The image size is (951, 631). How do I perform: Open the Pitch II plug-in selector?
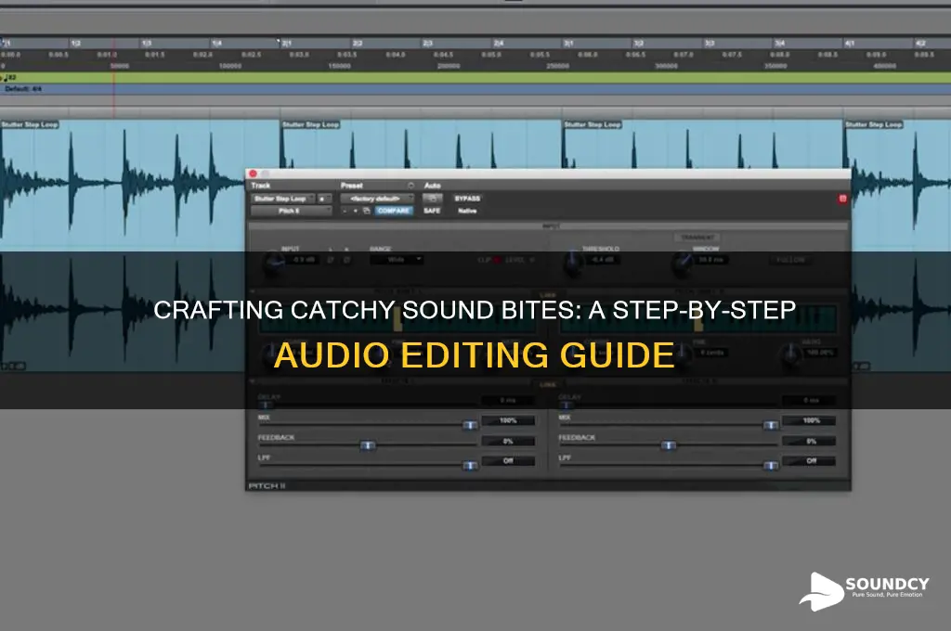[292, 211]
